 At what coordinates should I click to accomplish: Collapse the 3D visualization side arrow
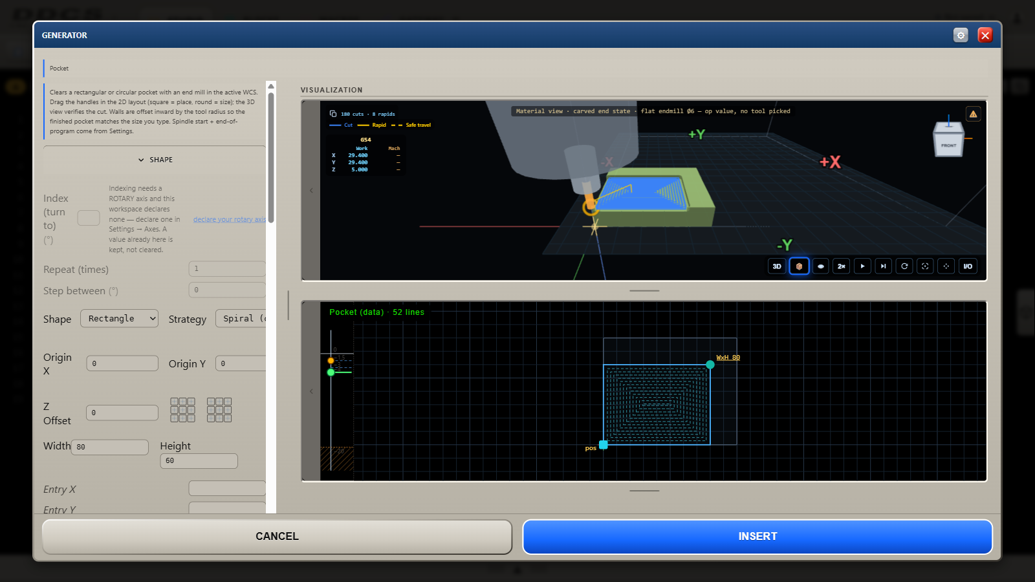click(311, 190)
